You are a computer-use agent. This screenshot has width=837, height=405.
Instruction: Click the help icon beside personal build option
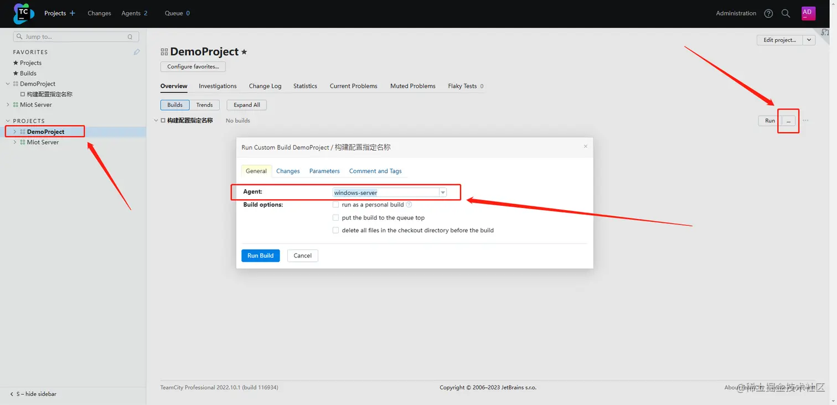(409, 205)
